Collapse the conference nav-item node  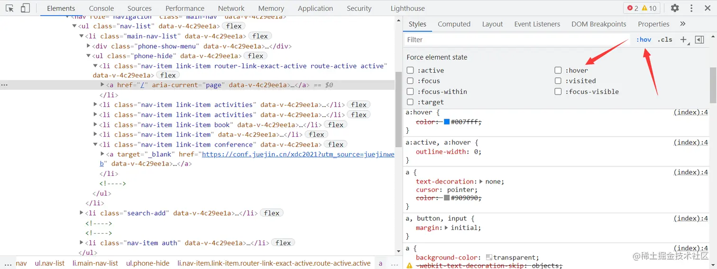coord(95,145)
